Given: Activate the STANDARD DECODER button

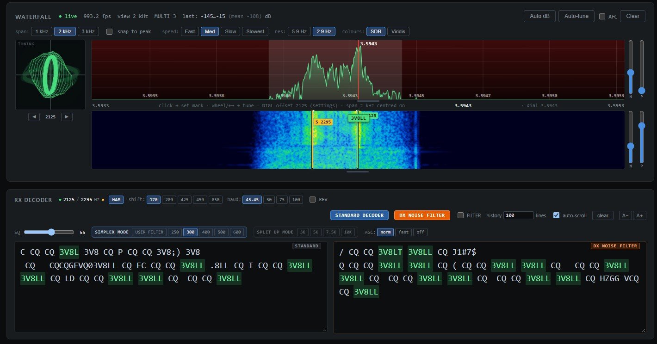Looking at the screenshot, I should pos(359,215).
